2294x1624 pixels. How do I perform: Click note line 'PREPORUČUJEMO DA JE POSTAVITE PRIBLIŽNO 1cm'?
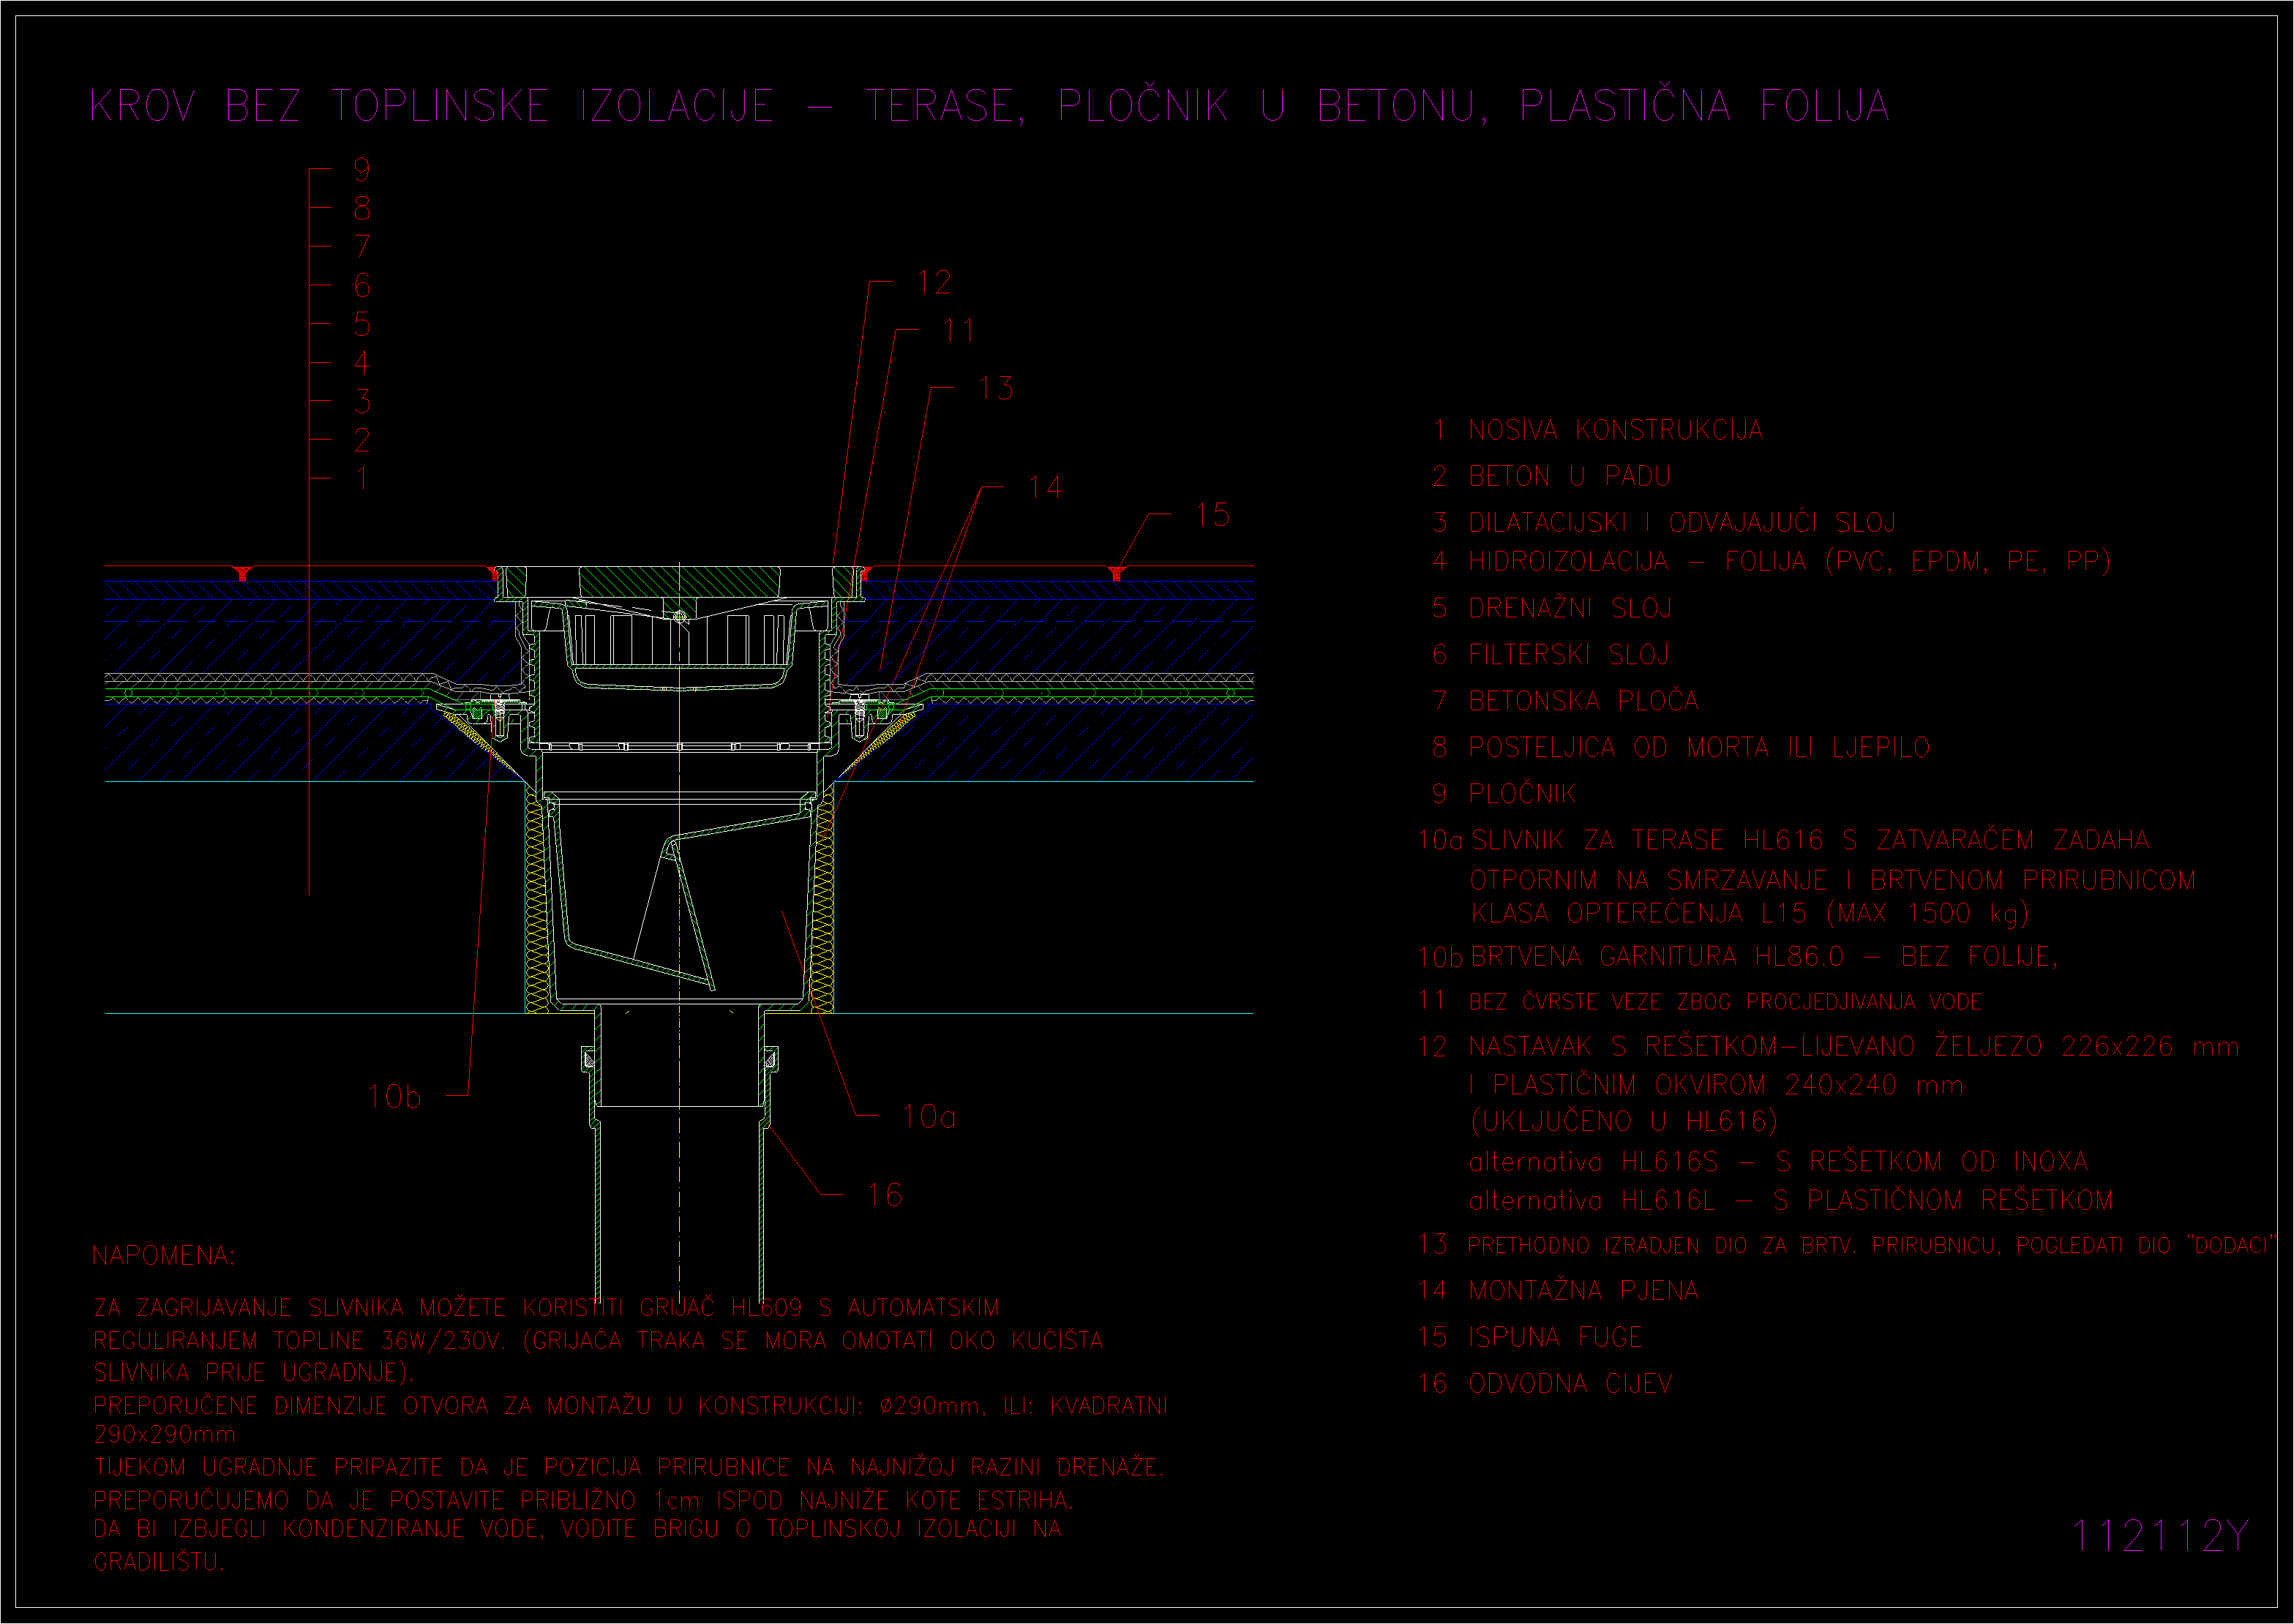[396, 1500]
